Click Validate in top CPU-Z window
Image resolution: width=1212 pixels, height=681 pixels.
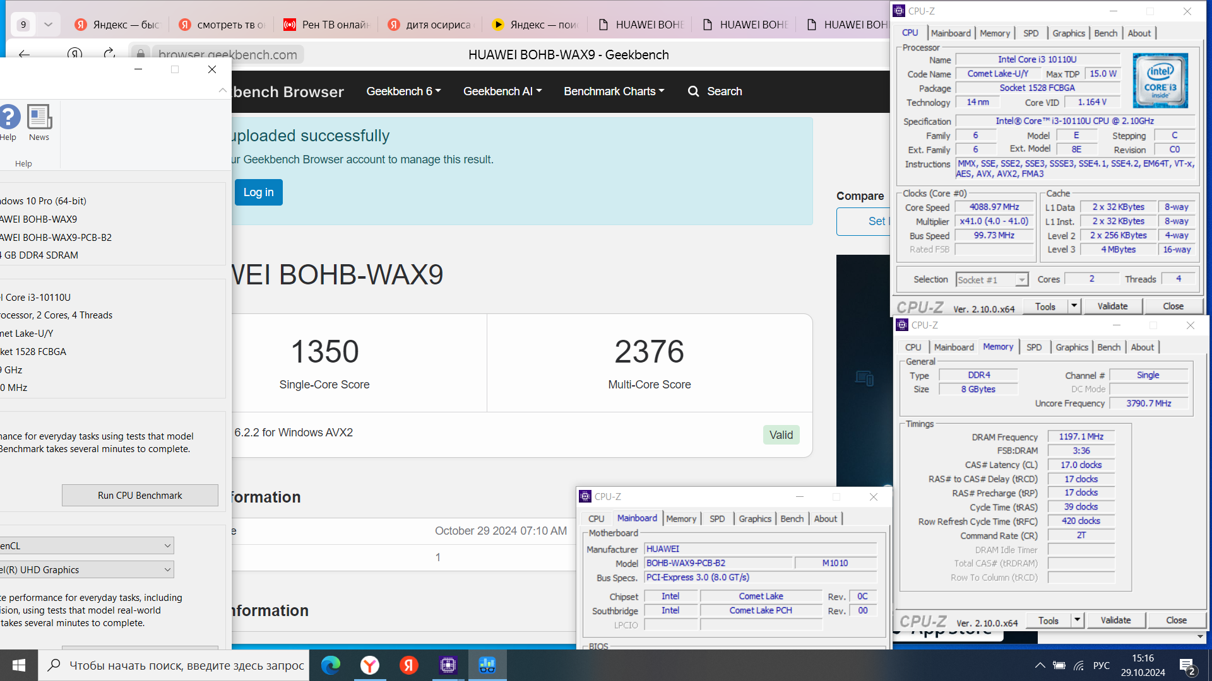pyautogui.click(x=1112, y=306)
